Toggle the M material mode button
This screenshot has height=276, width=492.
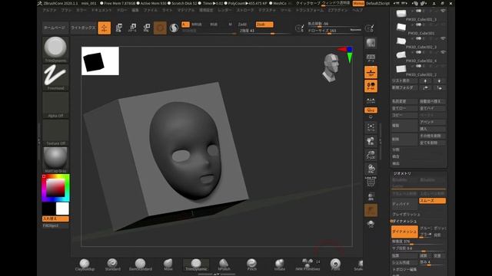click(x=231, y=25)
